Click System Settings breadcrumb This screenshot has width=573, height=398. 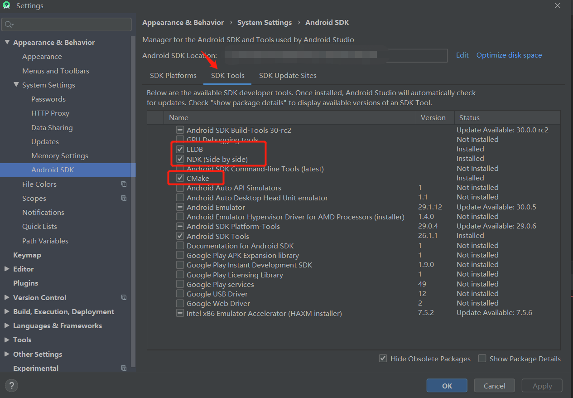(265, 22)
